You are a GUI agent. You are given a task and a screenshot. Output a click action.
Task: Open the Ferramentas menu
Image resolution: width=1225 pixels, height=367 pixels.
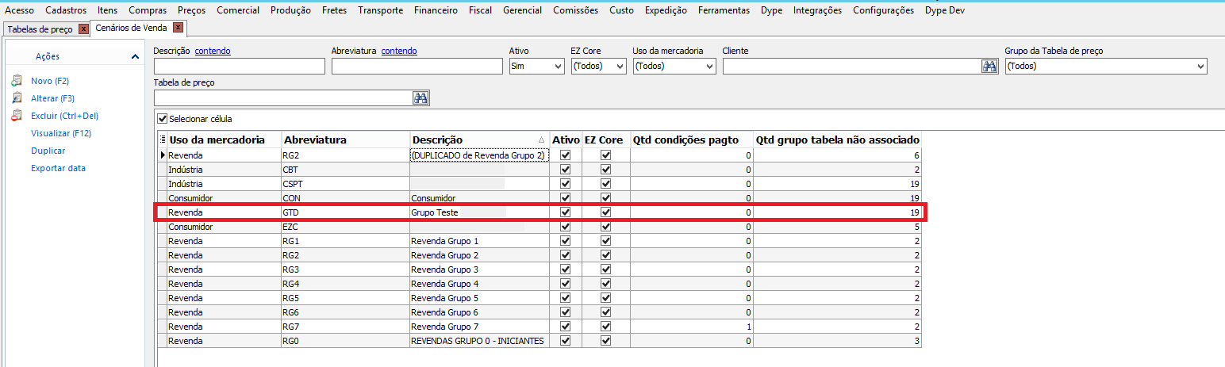724,10
